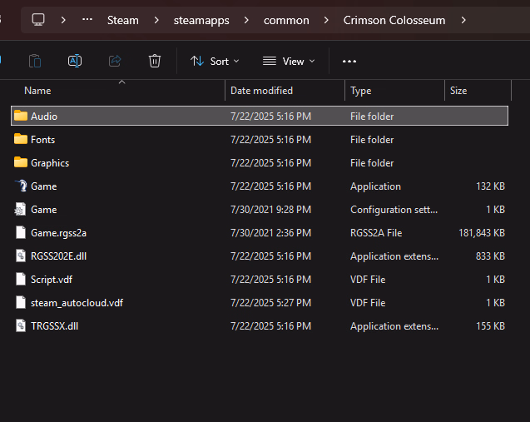Click the Delete trash can icon
Screen dimensions: 530x422
(x=155, y=62)
